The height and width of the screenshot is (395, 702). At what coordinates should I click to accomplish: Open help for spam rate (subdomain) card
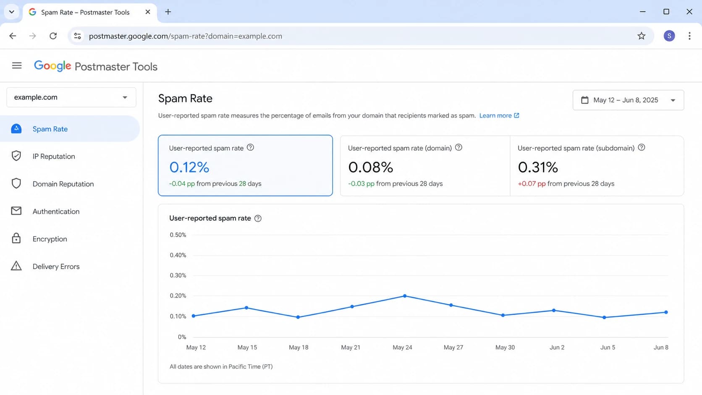click(x=642, y=147)
